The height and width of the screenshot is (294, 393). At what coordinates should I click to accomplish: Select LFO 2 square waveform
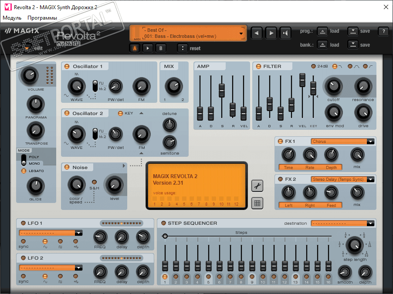pyautogui.click(x=60, y=276)
